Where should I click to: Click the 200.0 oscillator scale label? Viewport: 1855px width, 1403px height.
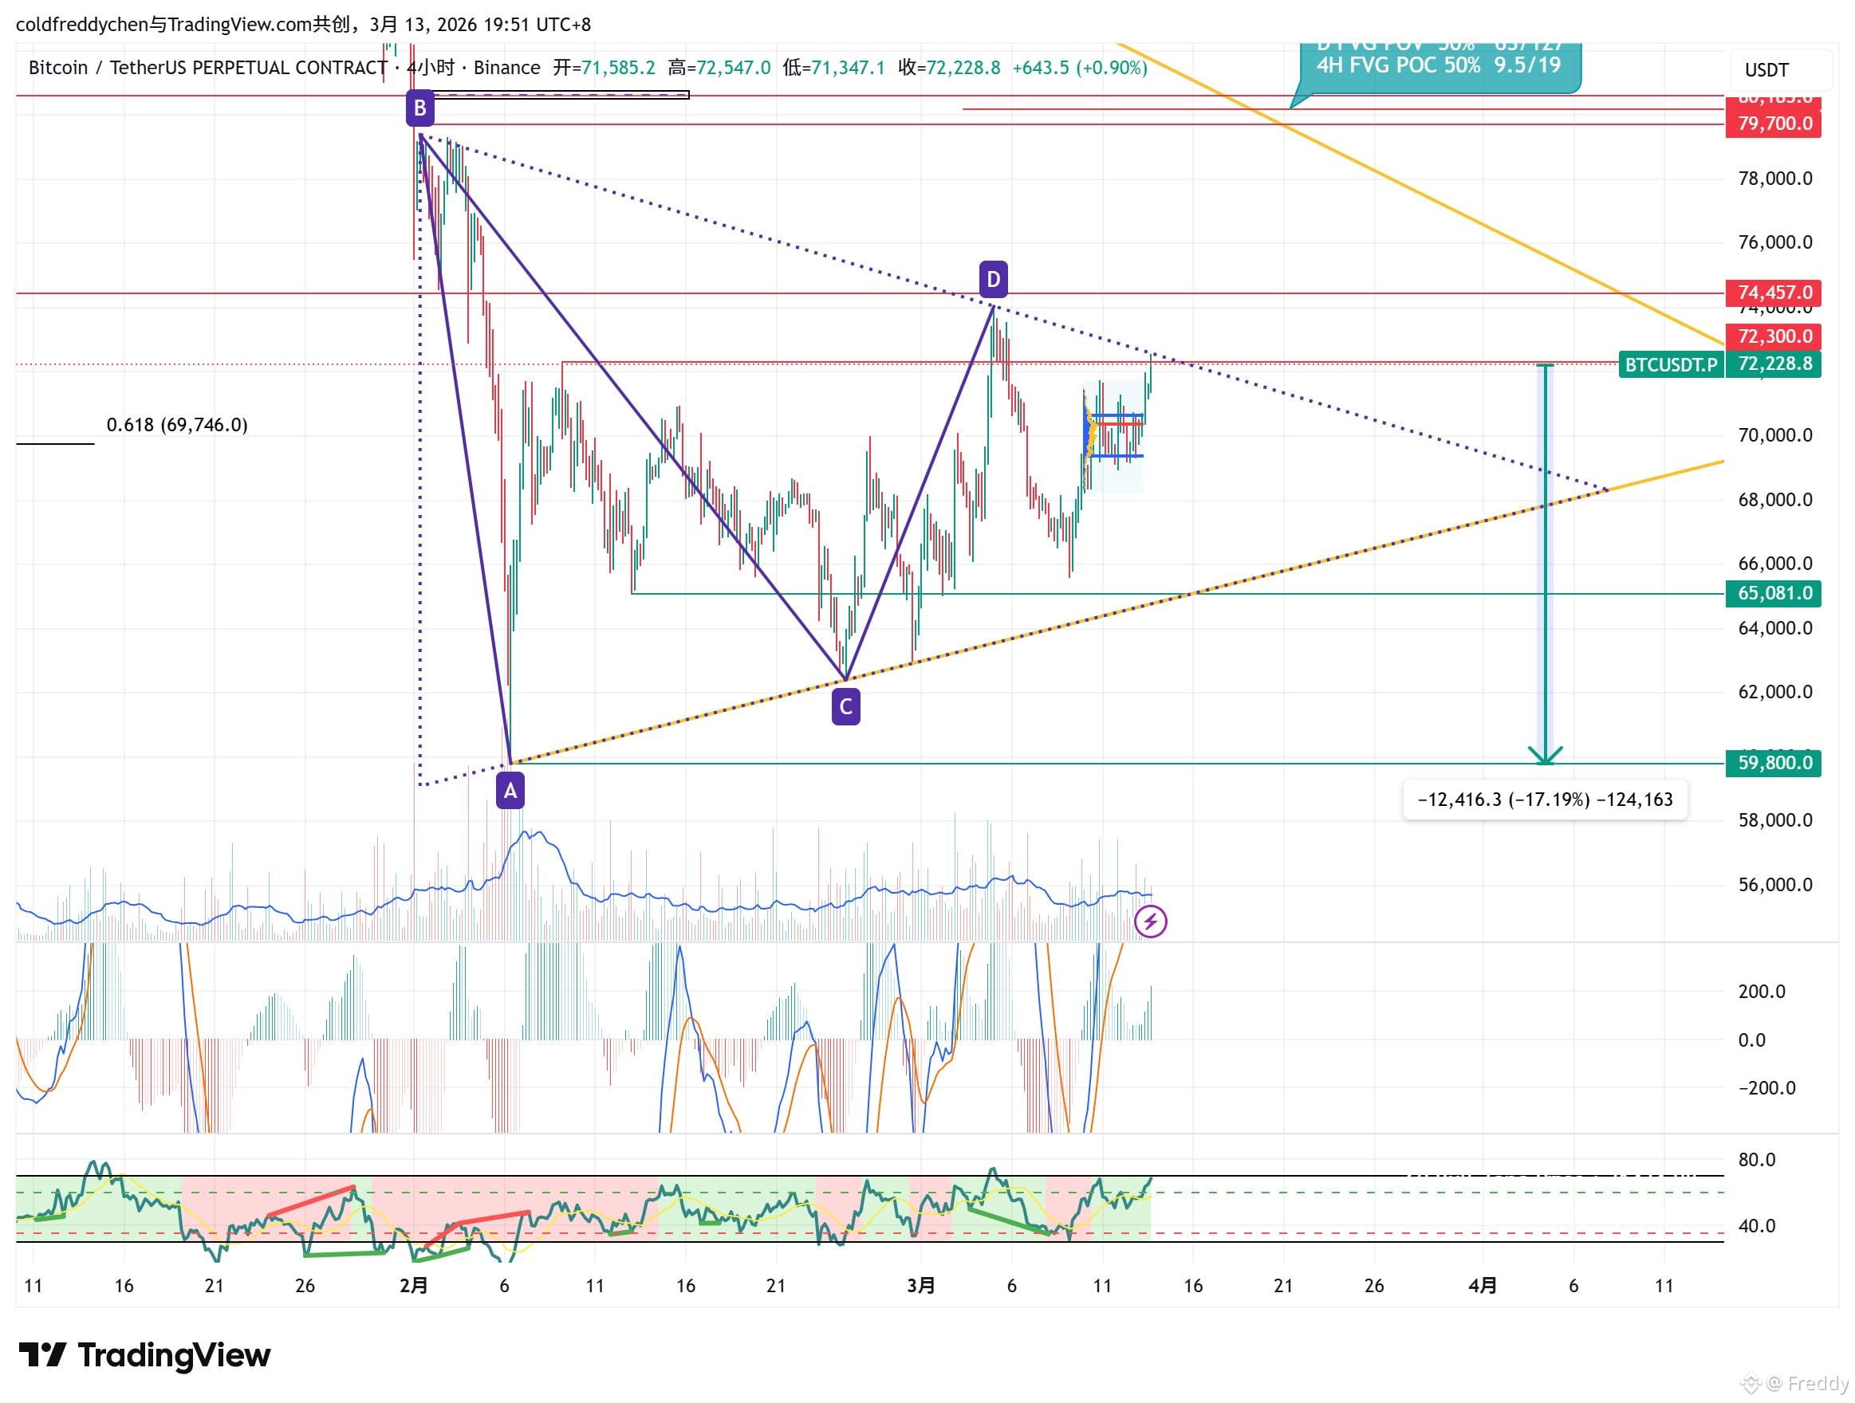coord(1762,992)
